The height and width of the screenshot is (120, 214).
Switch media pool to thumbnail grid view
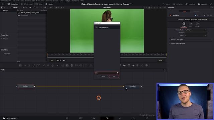tap(27, 7)
